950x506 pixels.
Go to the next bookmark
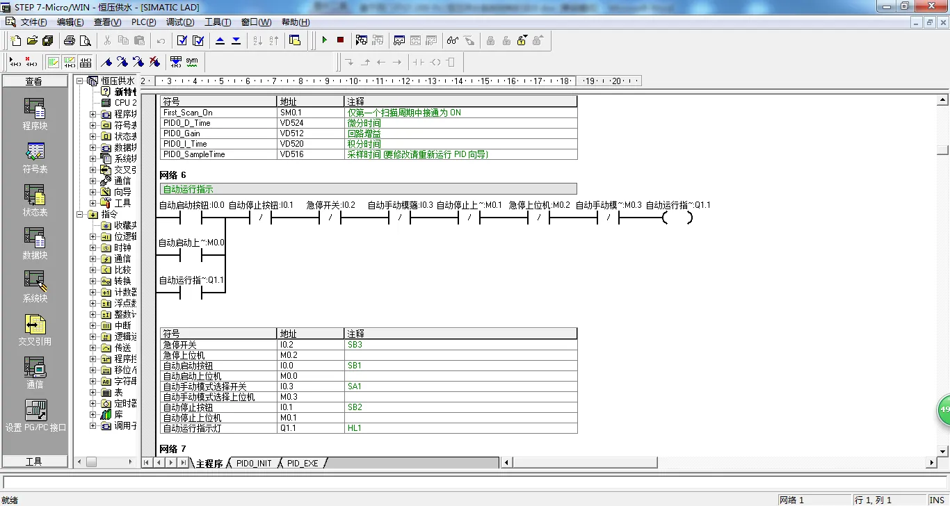point(122,62)
